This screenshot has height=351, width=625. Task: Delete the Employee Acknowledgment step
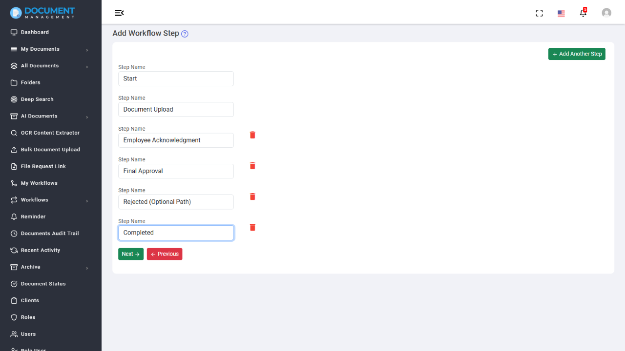(252, 135)
